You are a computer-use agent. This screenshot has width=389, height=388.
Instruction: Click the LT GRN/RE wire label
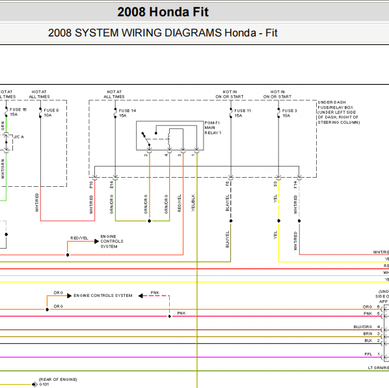tap(379, 368)
